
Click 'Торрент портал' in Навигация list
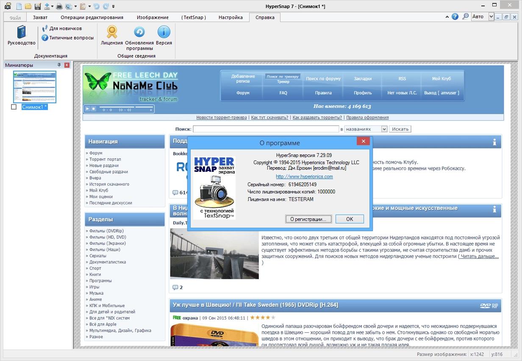(105, 159)
